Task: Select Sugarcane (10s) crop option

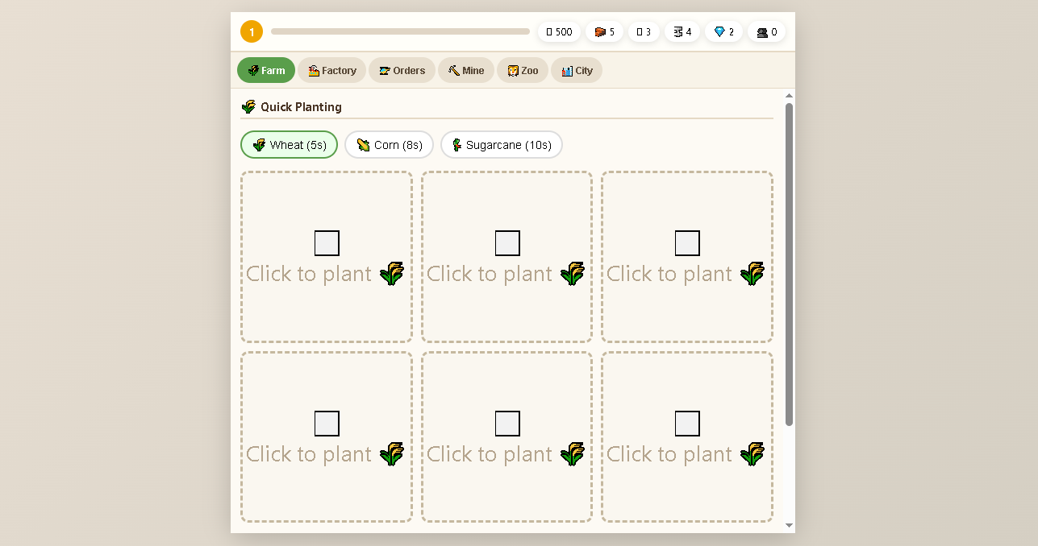Action: (501, 145)
